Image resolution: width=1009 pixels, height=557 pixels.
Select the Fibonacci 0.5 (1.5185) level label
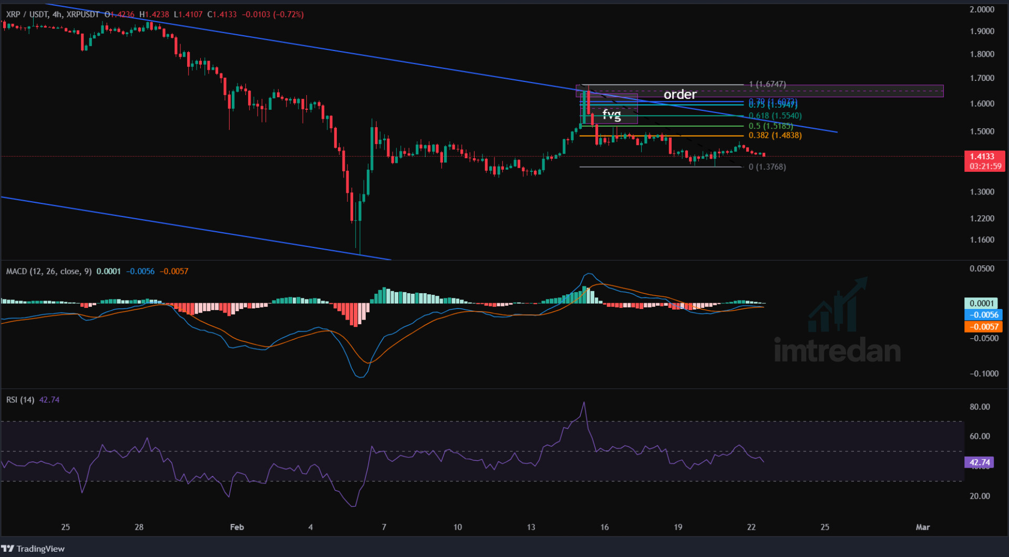[x=770, y=126]
